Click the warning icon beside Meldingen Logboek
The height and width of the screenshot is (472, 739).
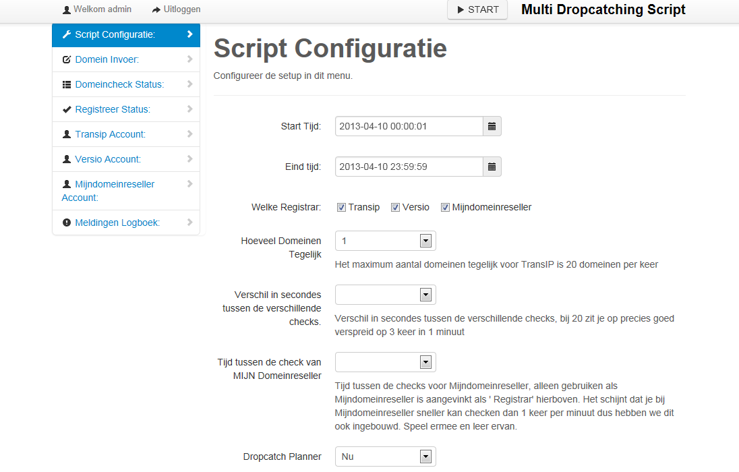tap(66, 223)
